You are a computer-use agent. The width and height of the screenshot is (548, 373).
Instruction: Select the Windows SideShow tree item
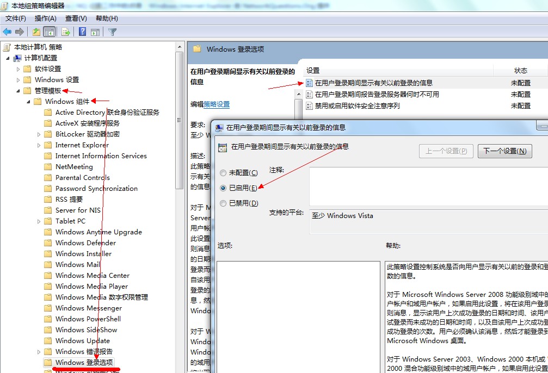87,330
